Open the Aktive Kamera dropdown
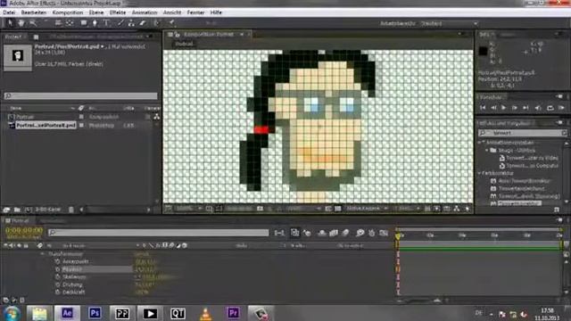This screenshot has height=321, width=571. [x=366, y=209]
